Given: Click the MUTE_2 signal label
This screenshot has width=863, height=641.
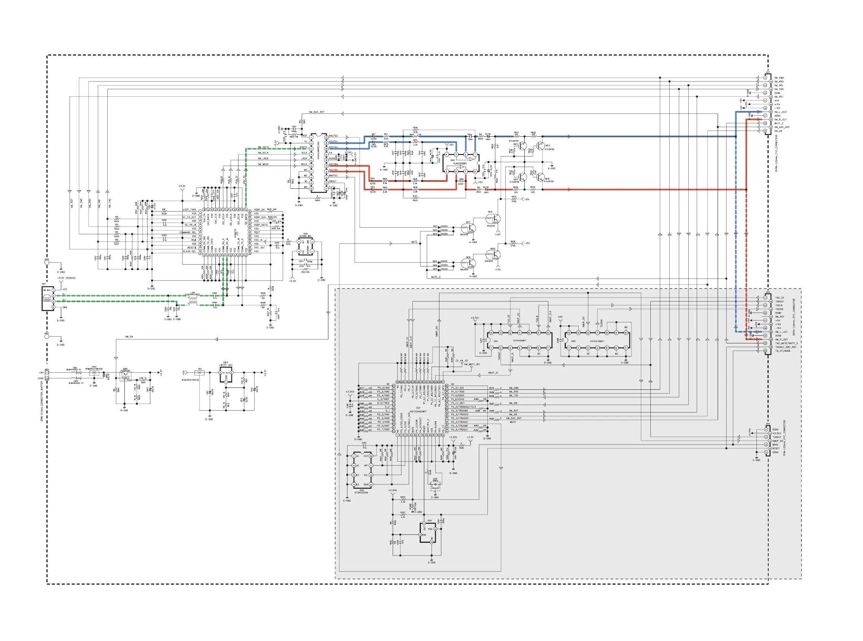Looking at the screenshot, I should [x=436, y=277].
